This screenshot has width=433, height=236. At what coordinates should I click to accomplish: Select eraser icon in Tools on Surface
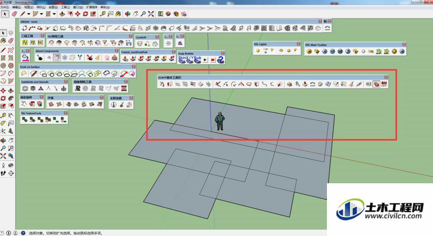132,73
